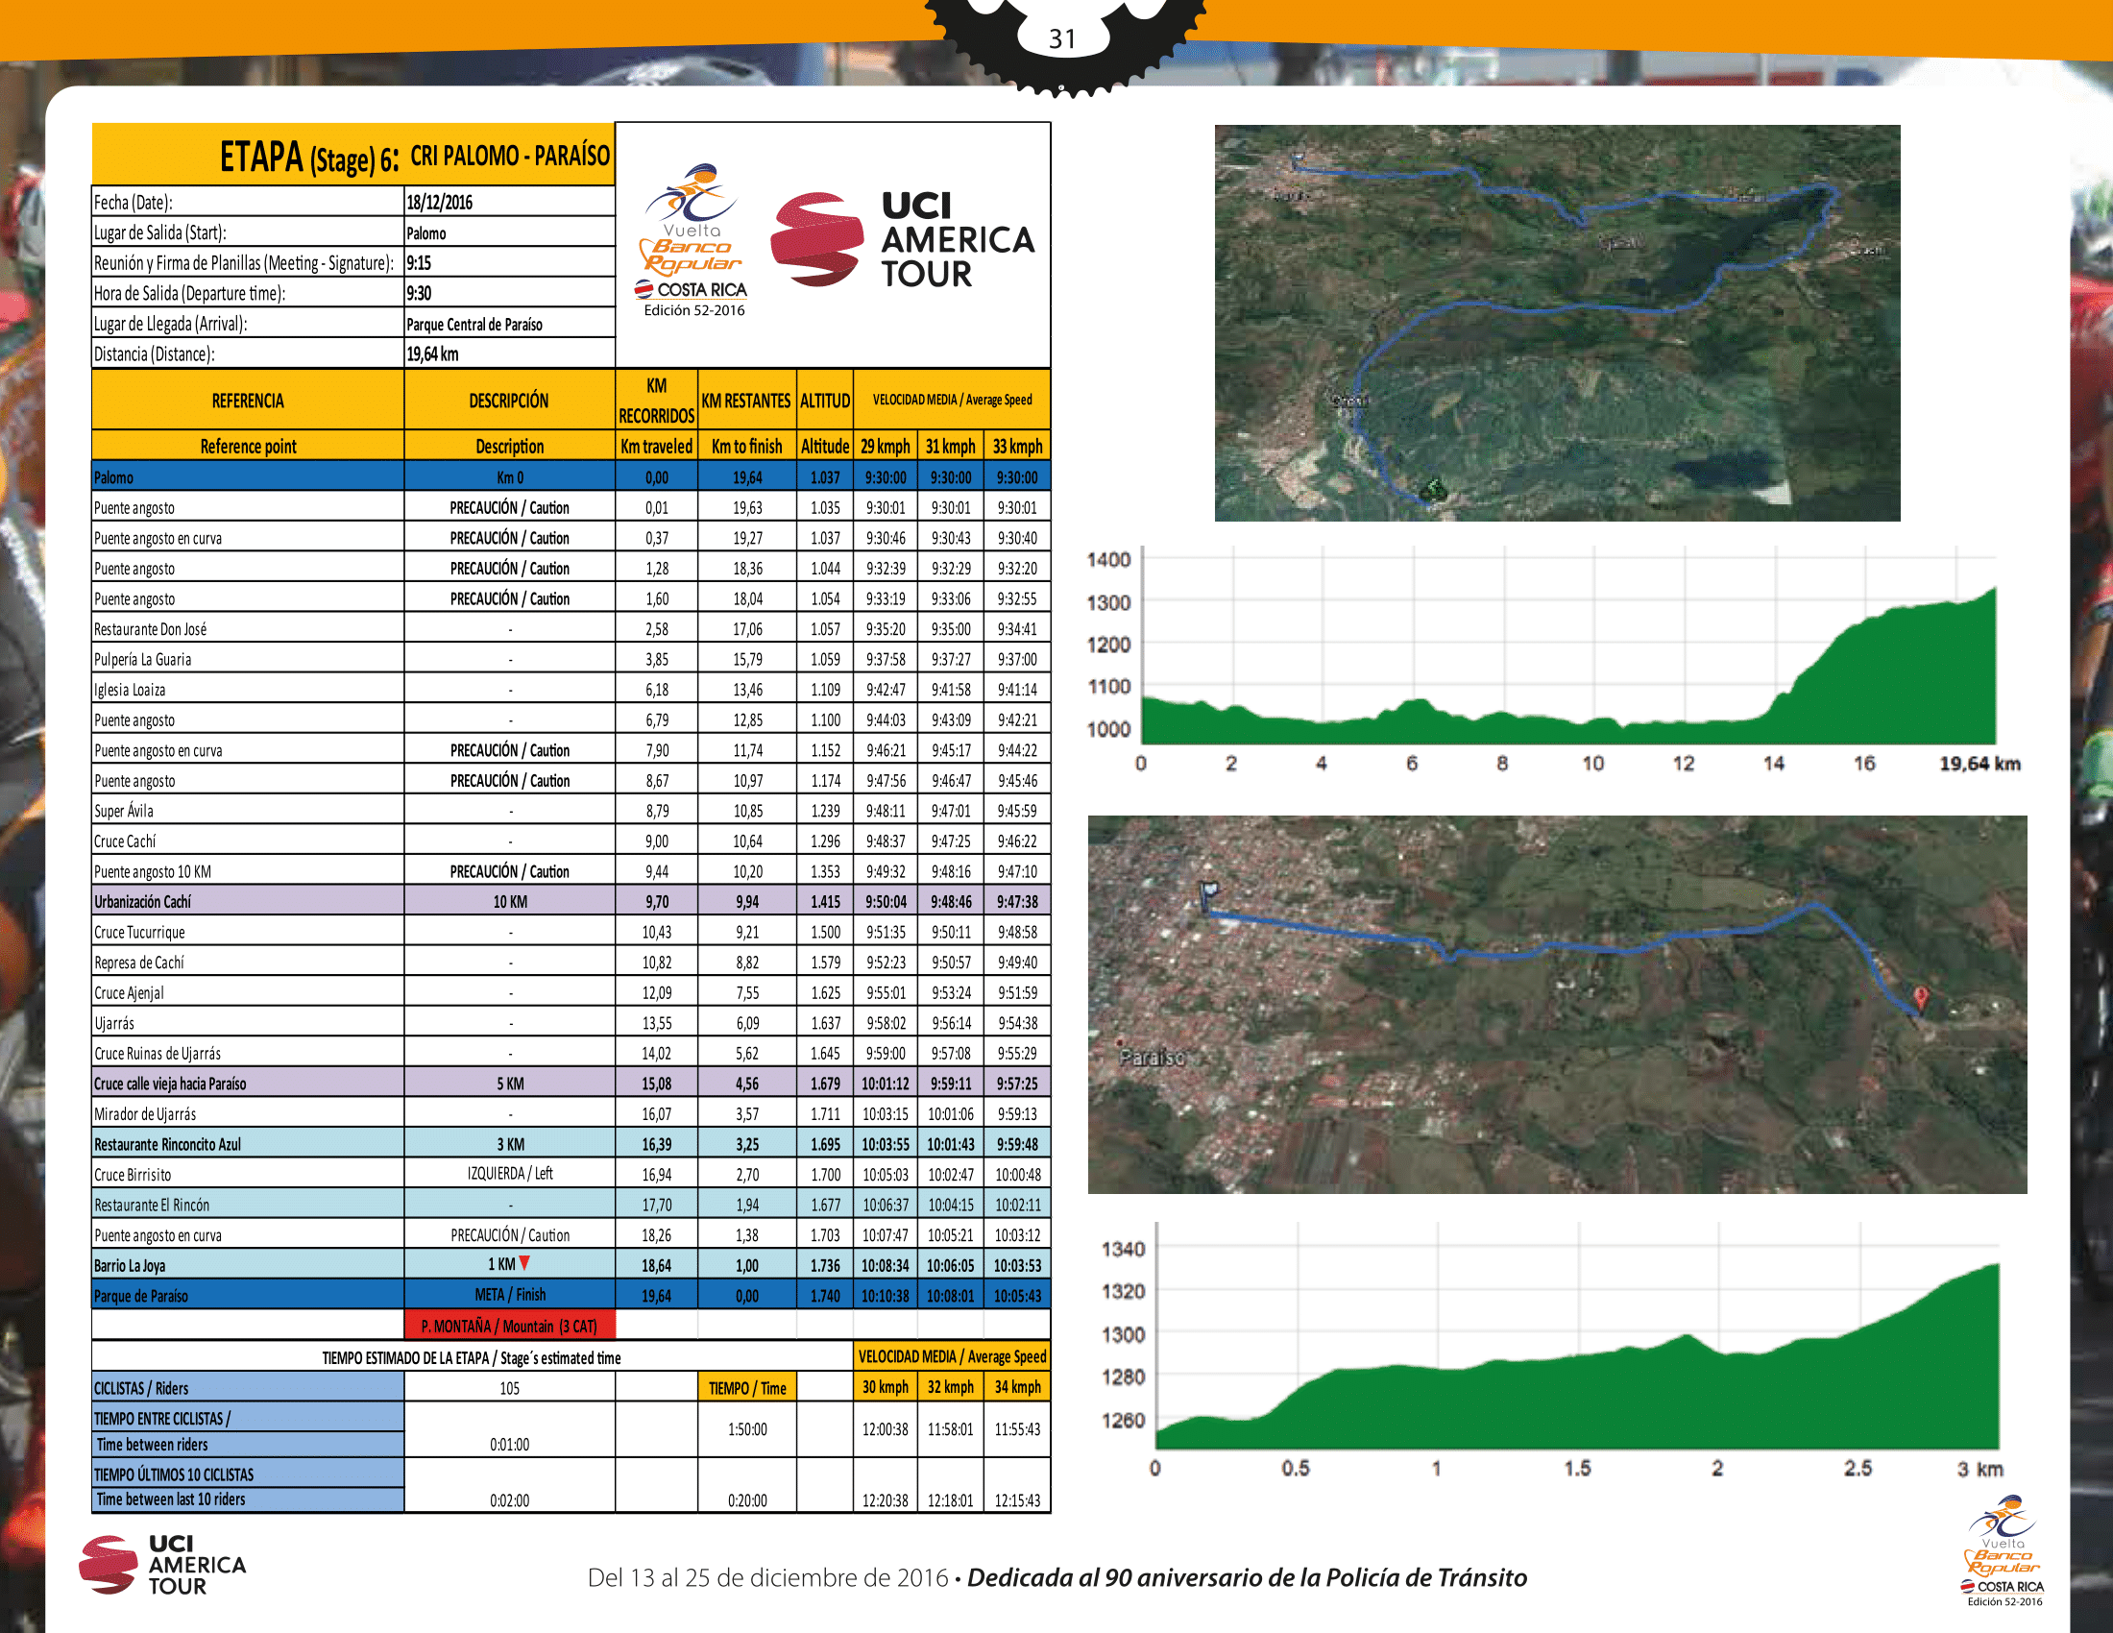Select the riders count 105 cell

click(x=509, y=1388)
